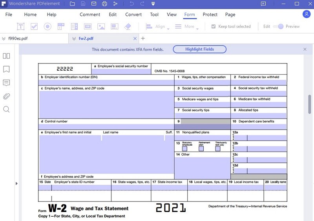The image size is (314, 221).
Task: Open the page thumbnails panel icon
Action: point(6,56)
